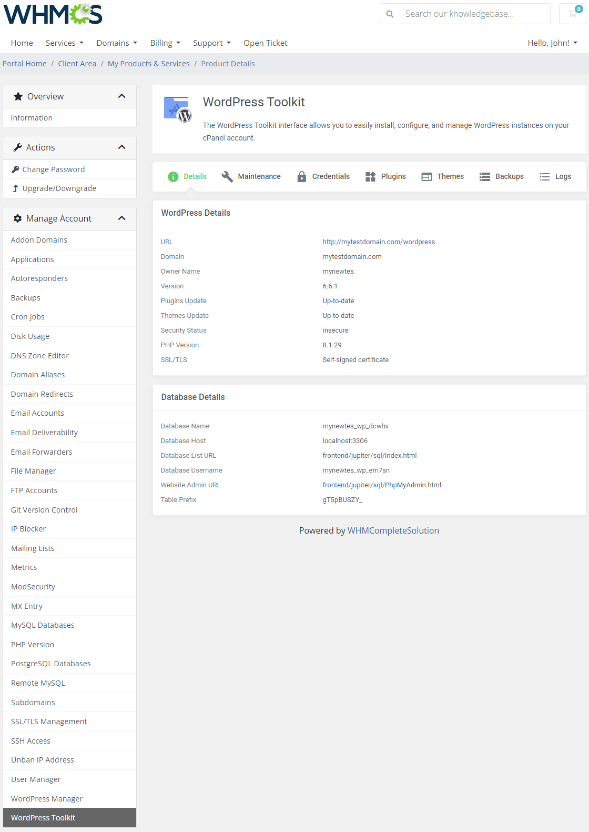Click Open Ticket in the navbar
This screenshot has width=589, height=832.
[x=266, y=43]
